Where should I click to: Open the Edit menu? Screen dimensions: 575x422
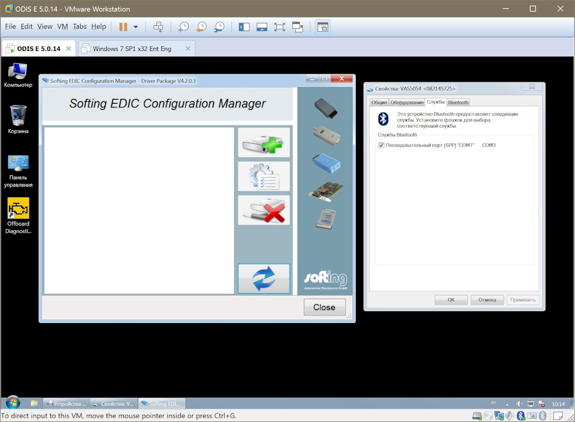pyautogui.click(x=26, y=26)
